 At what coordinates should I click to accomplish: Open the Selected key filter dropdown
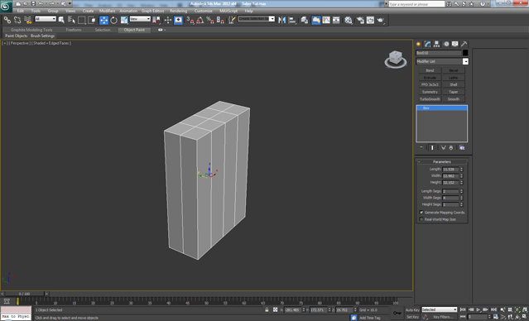click(440, 309)
